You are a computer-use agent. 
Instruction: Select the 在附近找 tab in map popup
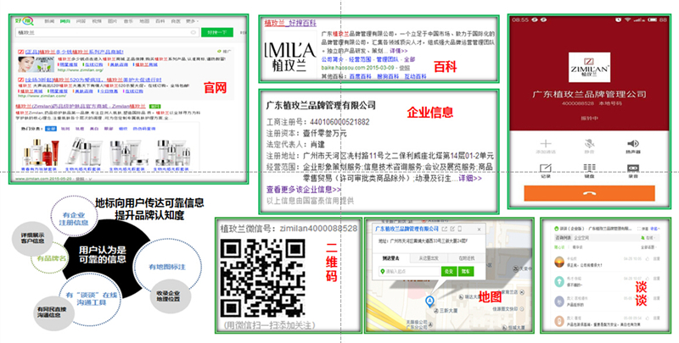466,258
